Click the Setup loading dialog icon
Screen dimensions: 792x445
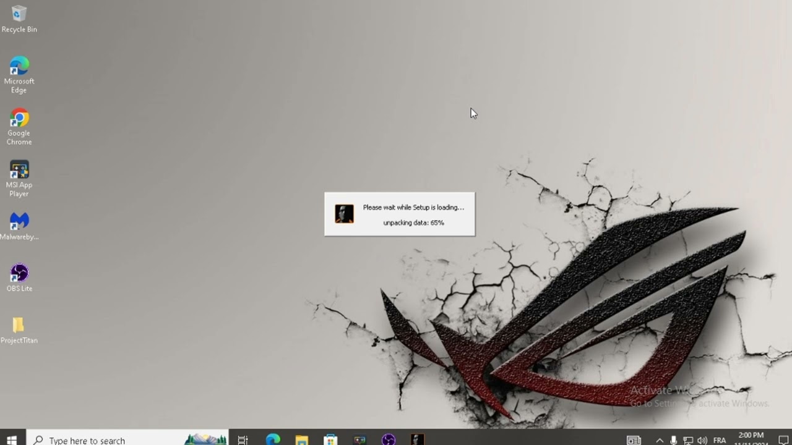click(x=344, y=214)
